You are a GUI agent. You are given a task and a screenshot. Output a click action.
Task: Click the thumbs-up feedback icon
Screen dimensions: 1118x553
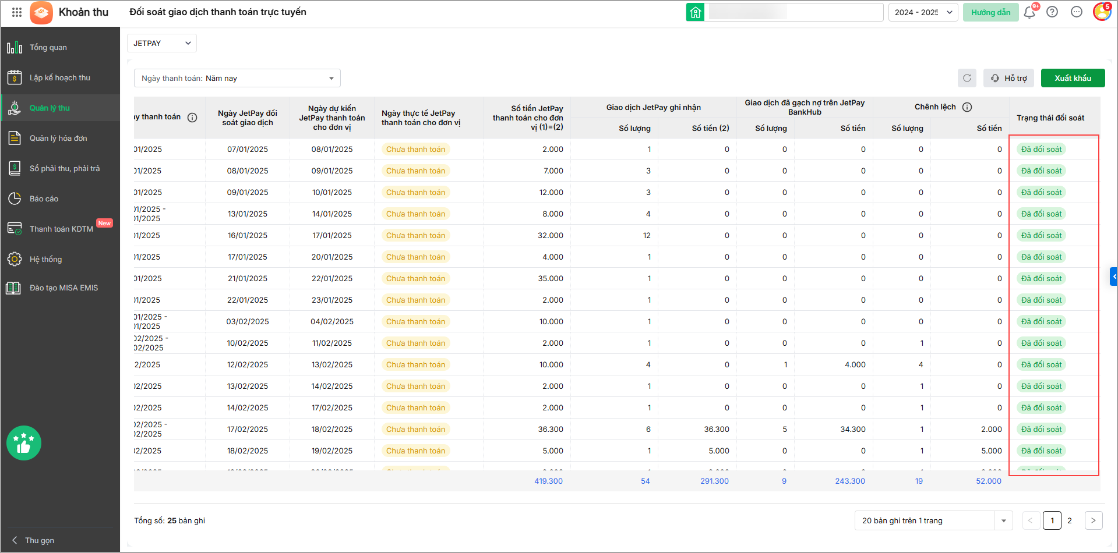tap(24, 443)
